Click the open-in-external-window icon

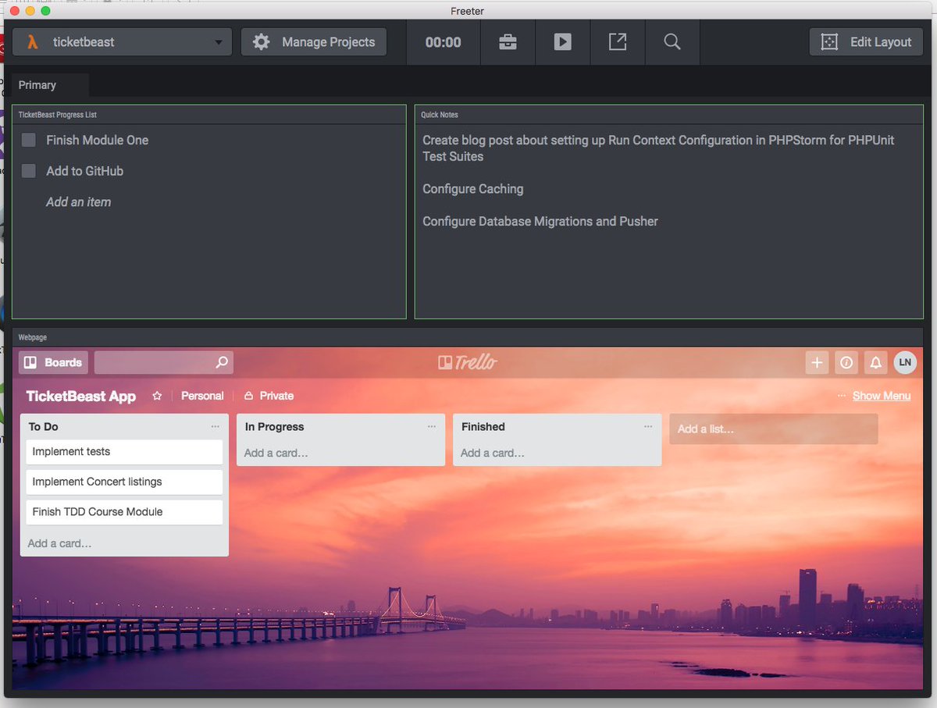tap(618, 42)
